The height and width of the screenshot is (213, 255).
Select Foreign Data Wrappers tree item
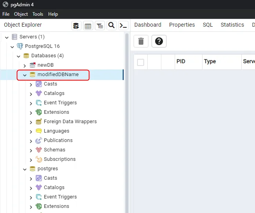(x=70, y=122)
